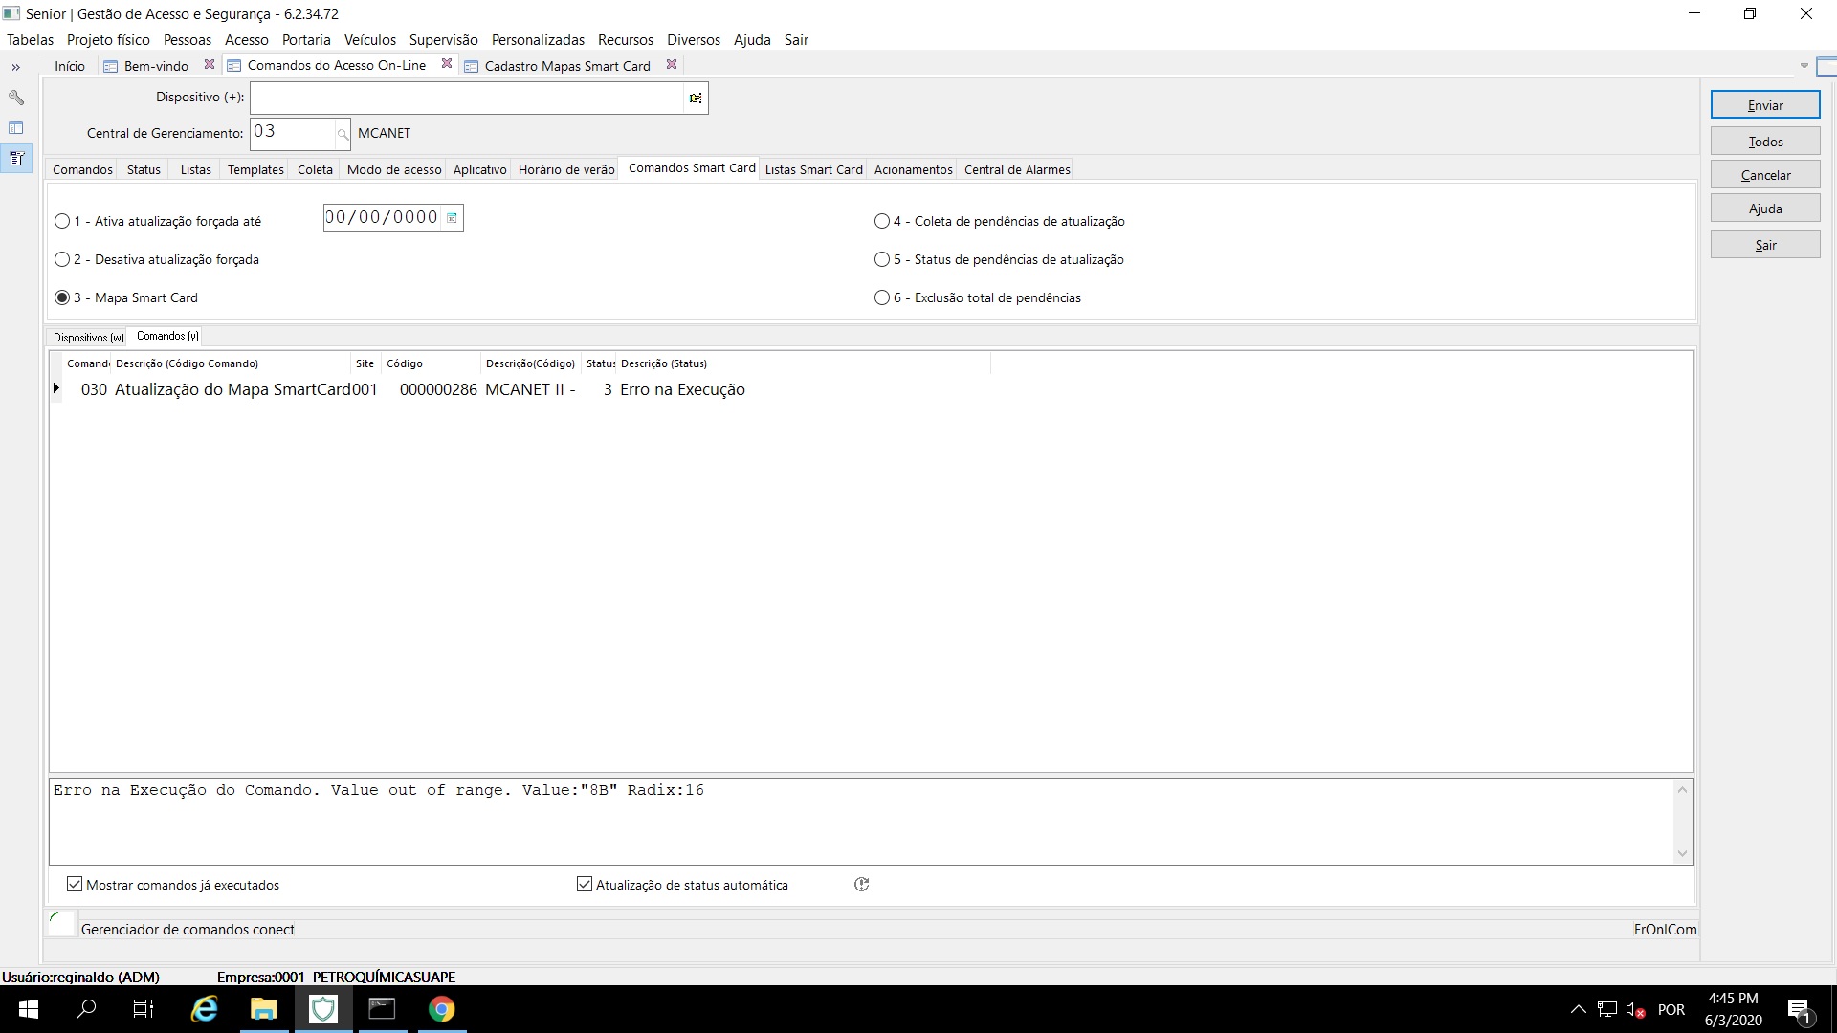Click the magnifier lookup icon for Central de Gerenciamento
The image size is (1837, 1033).
coord(343,134)
